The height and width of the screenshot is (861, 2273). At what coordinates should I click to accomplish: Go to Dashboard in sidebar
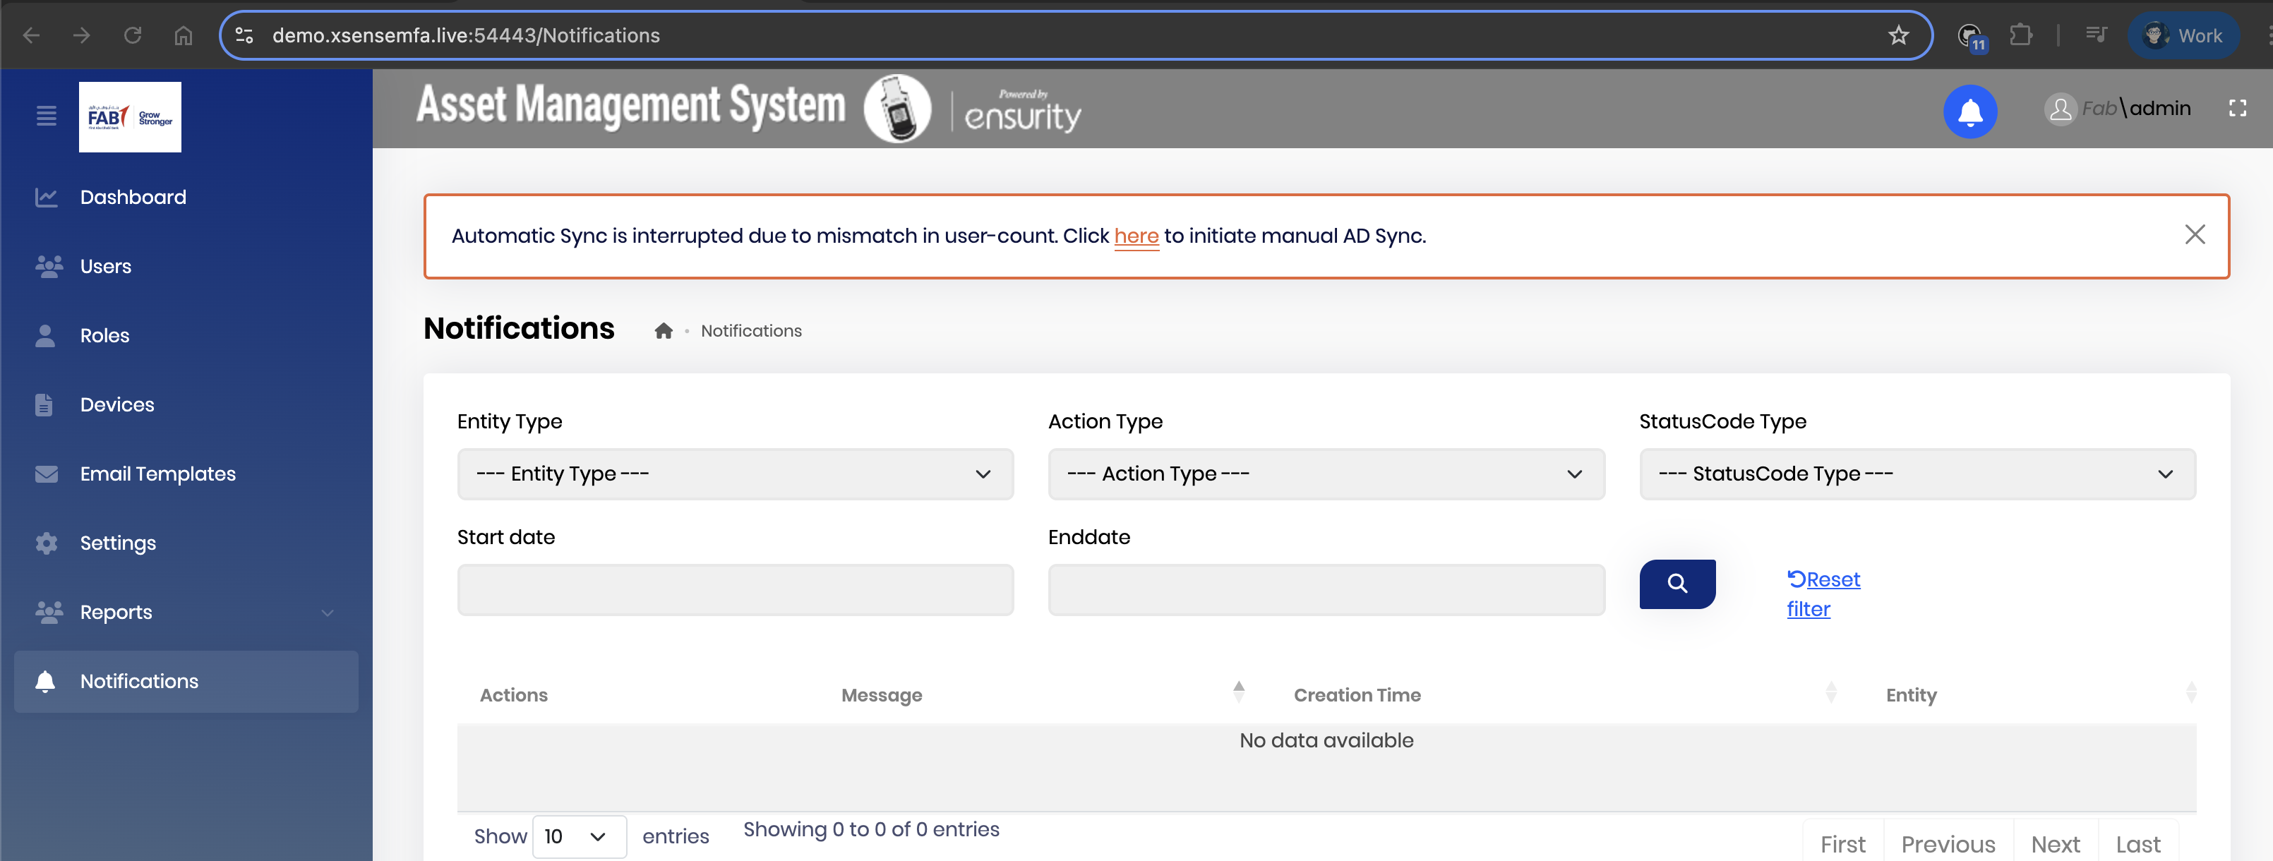pyautogui.click(x=133, y=198)
